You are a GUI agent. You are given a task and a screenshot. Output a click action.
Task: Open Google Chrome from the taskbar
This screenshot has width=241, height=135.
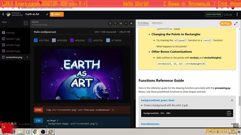click(35, 132)
